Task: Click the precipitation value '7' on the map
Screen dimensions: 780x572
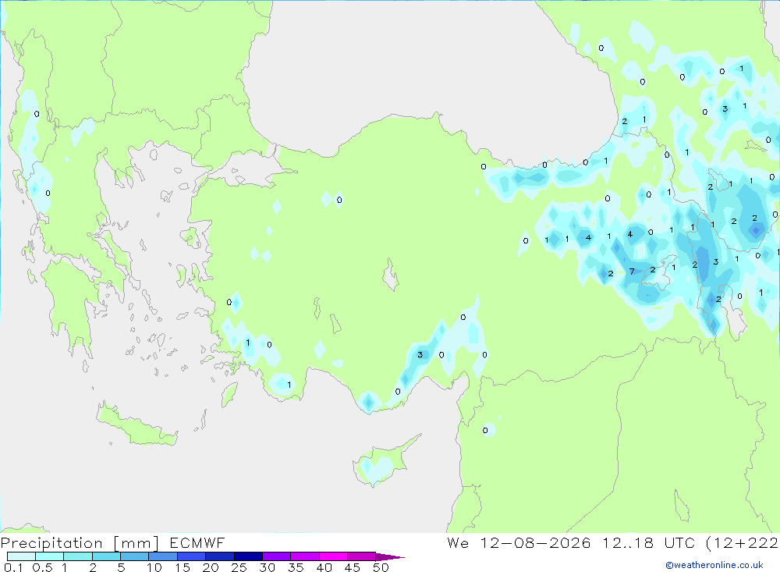Action: (x=632, y=272)
